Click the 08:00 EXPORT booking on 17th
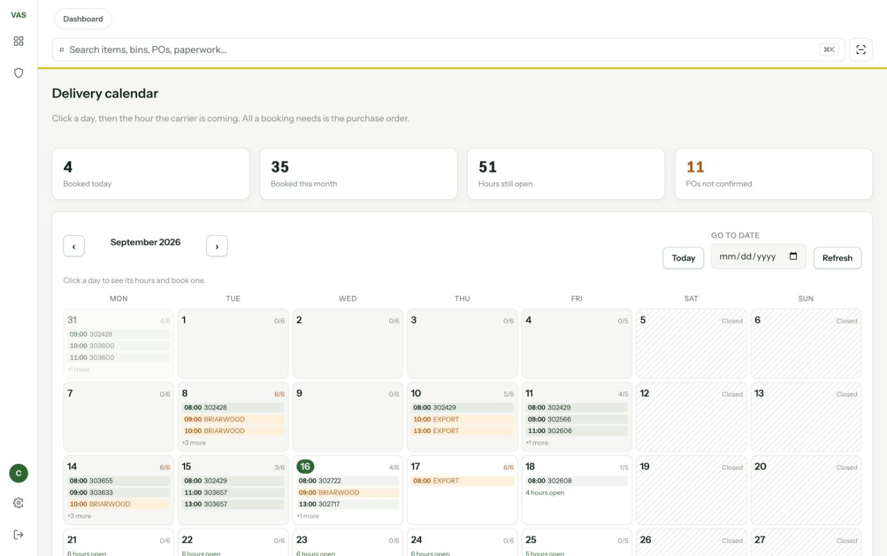The height and width of the screenshot is (556, 887). [x=463, y=481]
